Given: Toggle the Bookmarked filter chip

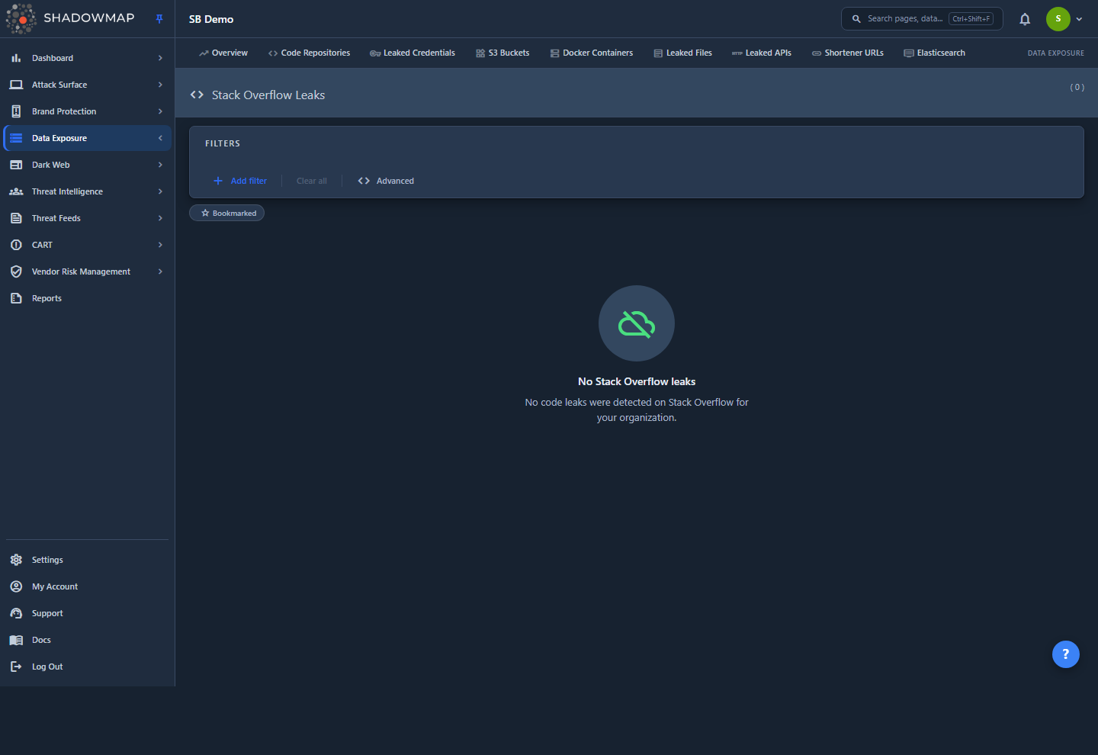Looking at the screenshot, I should point(227,213).
